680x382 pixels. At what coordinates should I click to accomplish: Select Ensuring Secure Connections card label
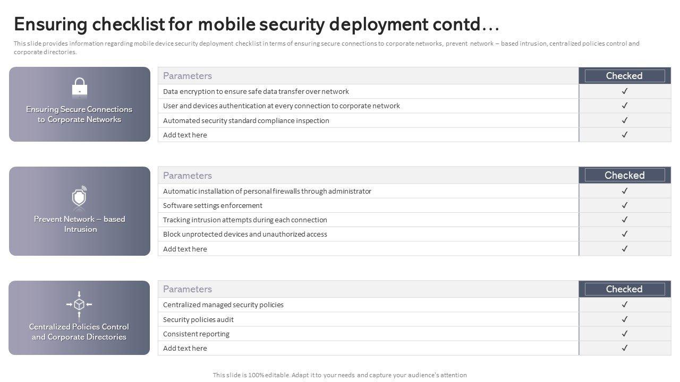pos(79,114)
